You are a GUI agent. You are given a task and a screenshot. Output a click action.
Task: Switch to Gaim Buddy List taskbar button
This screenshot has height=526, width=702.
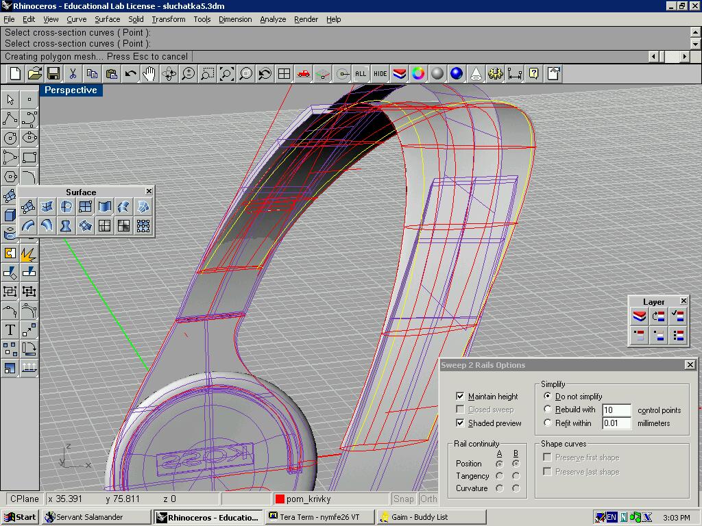431,517
